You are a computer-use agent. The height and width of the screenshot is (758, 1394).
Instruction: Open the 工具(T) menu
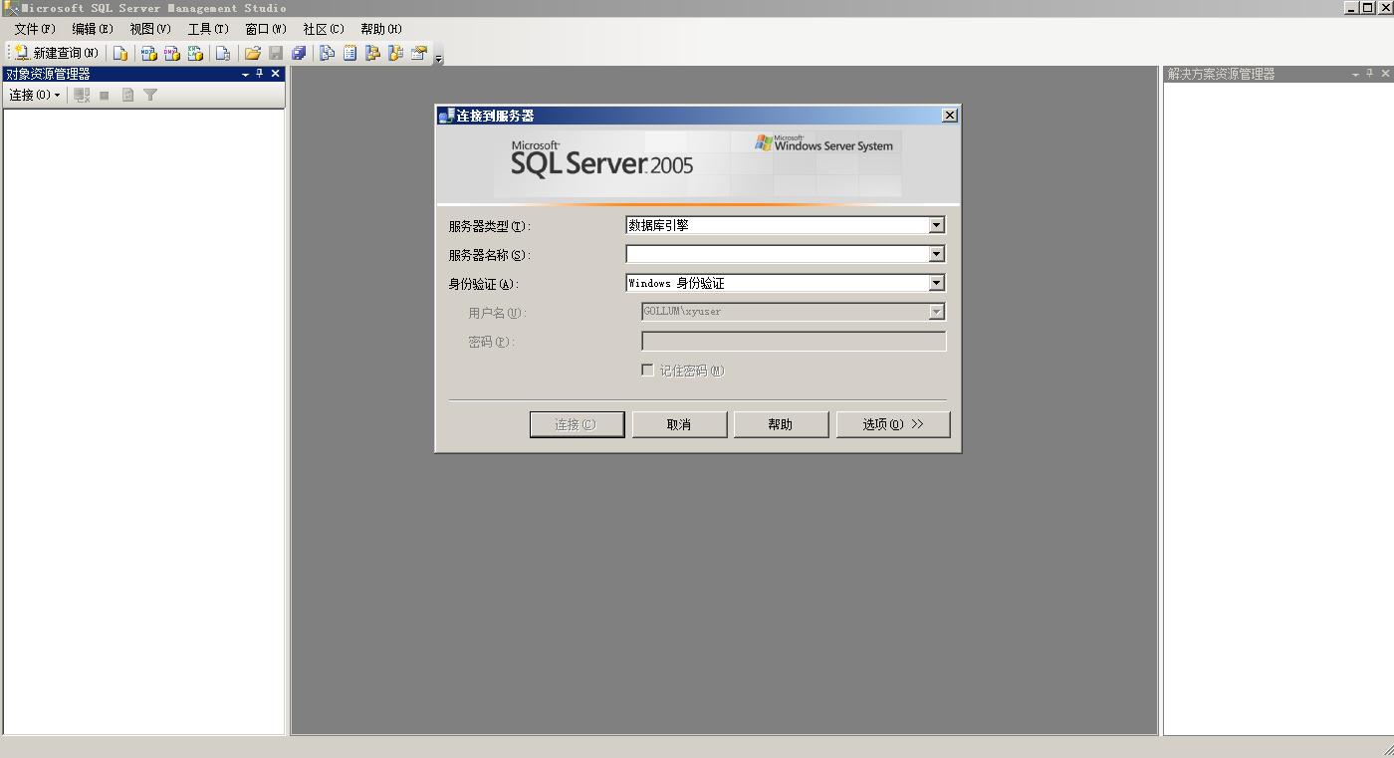coord(208,29)
